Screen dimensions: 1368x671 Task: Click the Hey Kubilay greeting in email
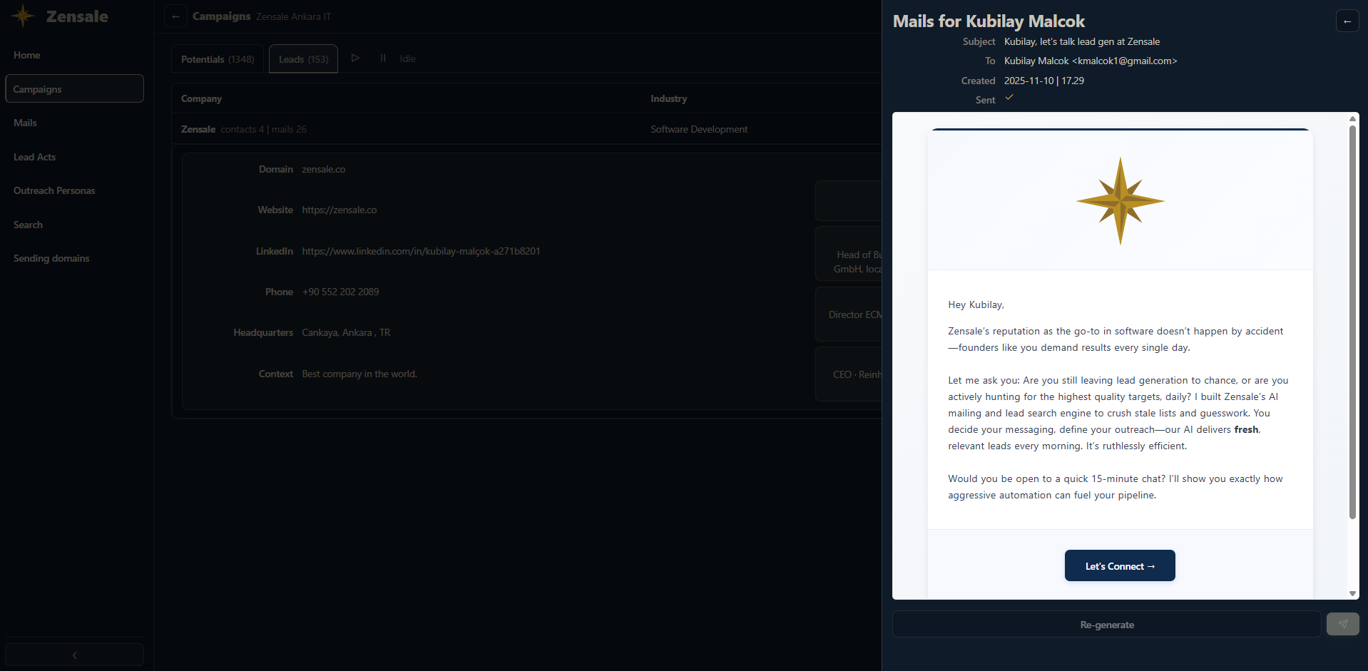(x=976, y=304)
